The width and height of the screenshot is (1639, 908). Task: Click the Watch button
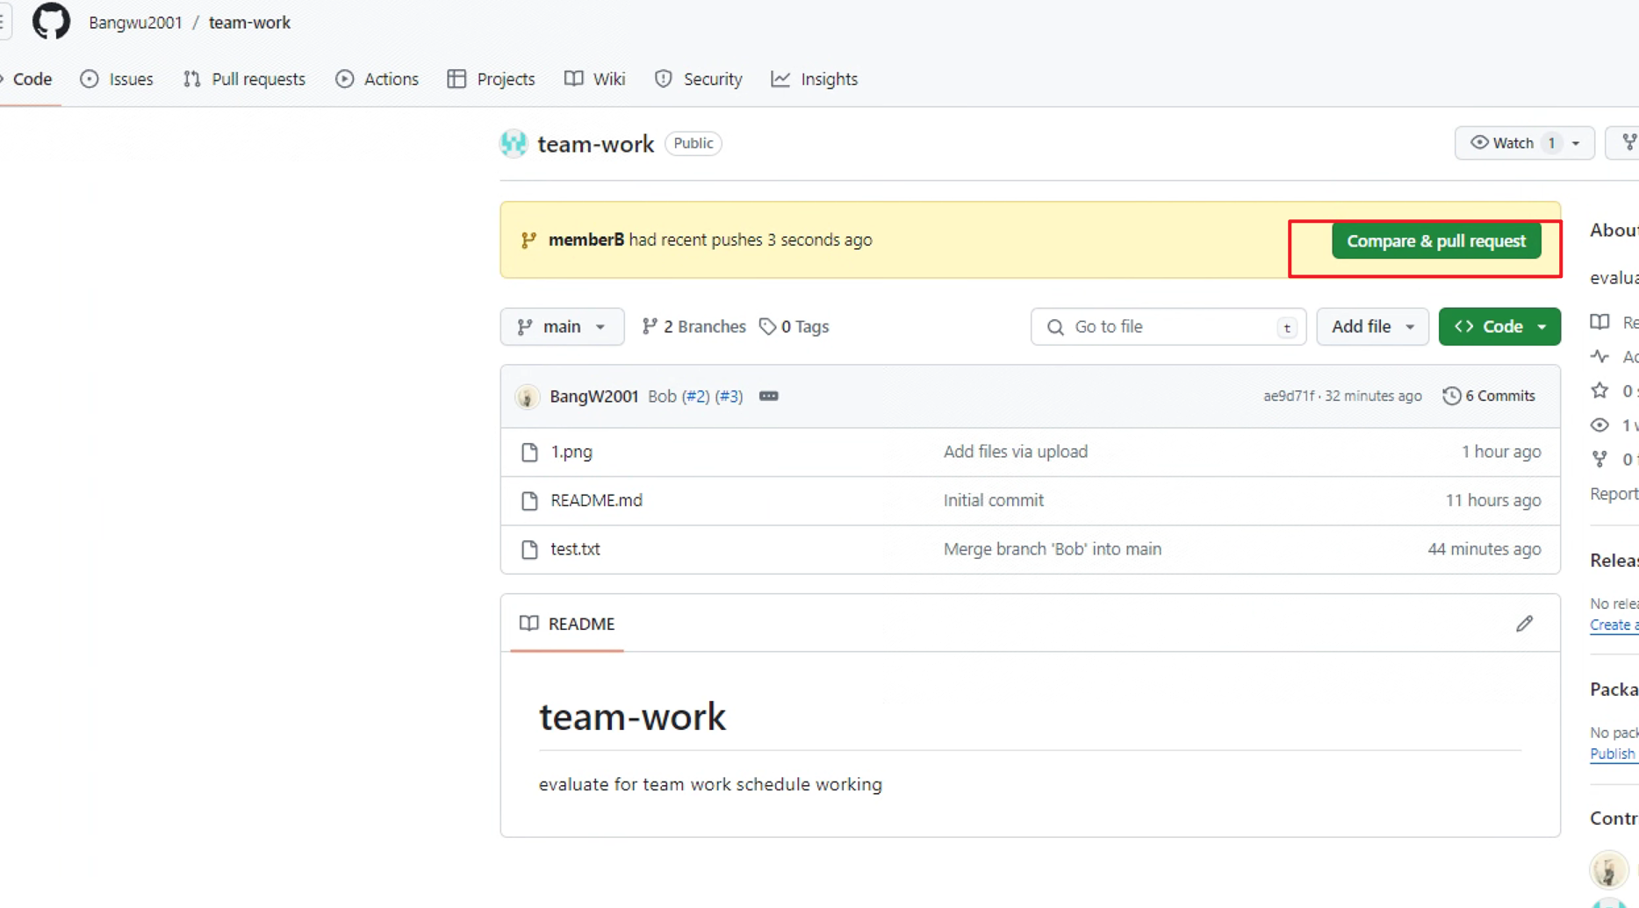[x=1524, y=143]
